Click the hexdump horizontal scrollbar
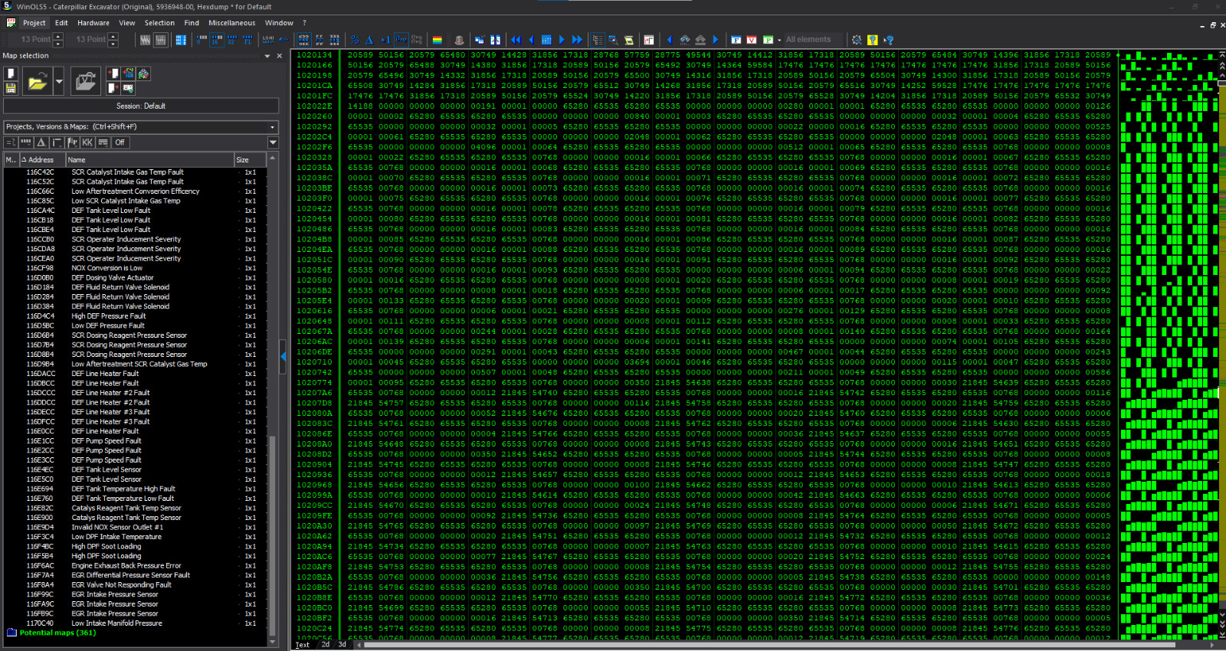The width and height of the screenshot is (1226, 651). tap(770, 645)
